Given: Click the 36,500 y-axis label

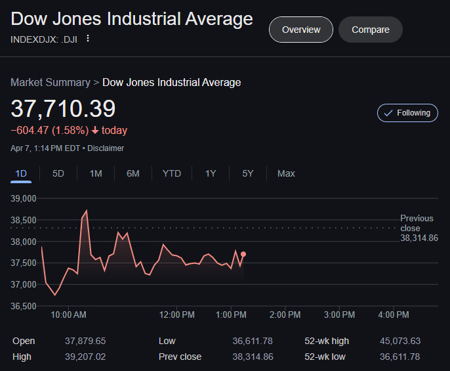Looking at the screenshot, I should pos(24,307).
